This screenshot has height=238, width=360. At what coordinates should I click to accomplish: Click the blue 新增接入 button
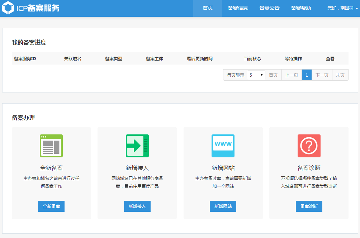pyautogui.click(x=137, y=206)
